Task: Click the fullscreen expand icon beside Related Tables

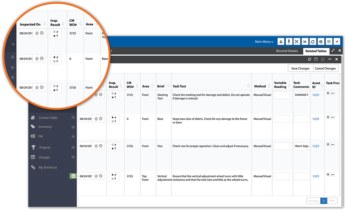Action: tap(333, 51)
